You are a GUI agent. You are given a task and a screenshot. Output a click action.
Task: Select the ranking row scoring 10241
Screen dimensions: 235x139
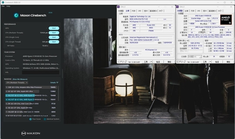coord(31,99)
